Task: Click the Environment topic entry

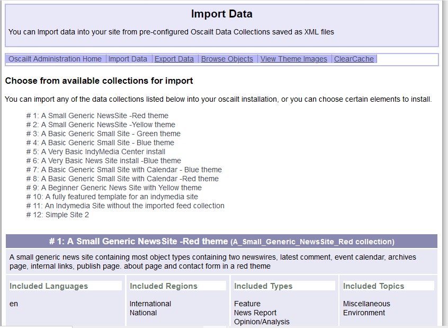Action: (x=364, y=313)
